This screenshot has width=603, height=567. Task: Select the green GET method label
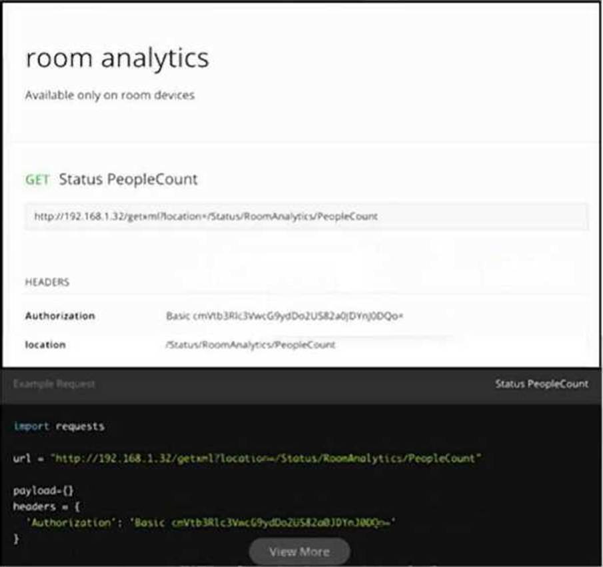(x=37, y=180)
